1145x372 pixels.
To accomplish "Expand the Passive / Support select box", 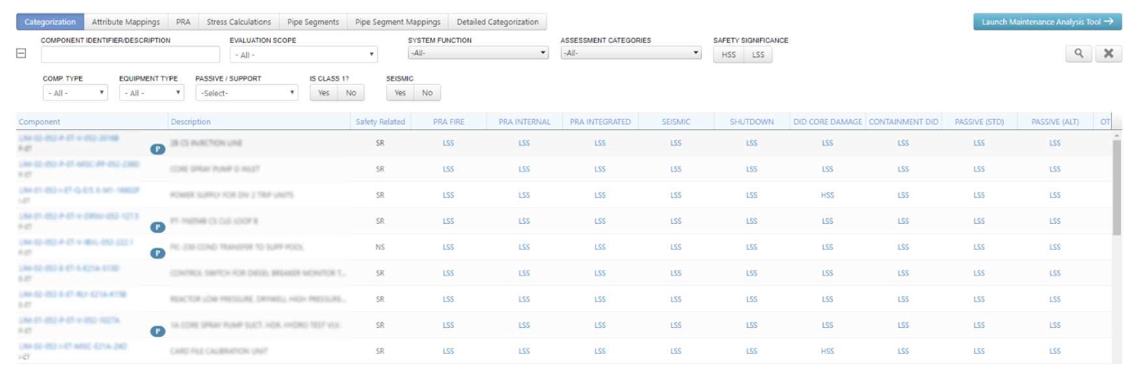I will click(247, 93).
